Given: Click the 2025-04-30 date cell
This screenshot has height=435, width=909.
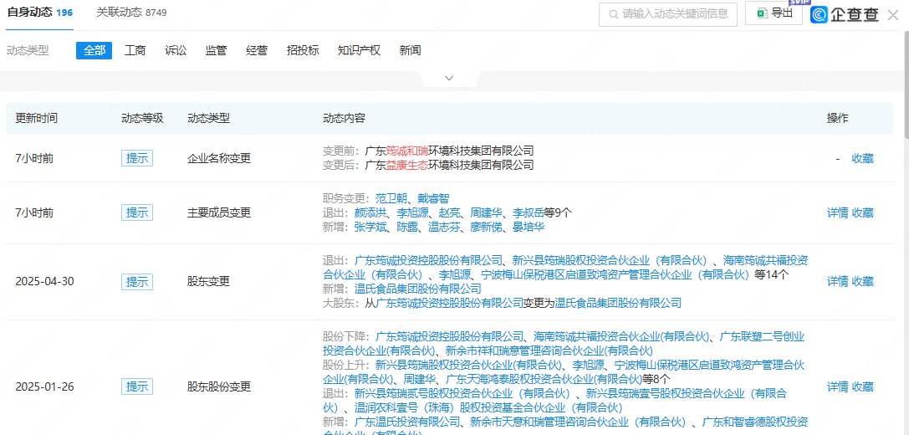Looking at the screenshot, I should pyautogui.click(x=44, y=282).
